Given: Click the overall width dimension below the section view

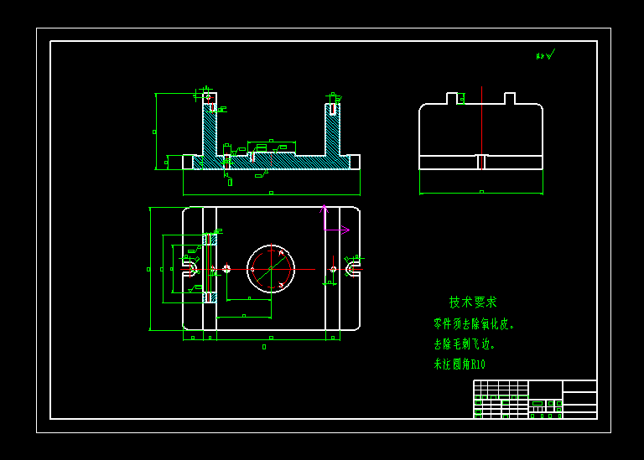Looking at the screenshot, I should (x=271, y=193).
